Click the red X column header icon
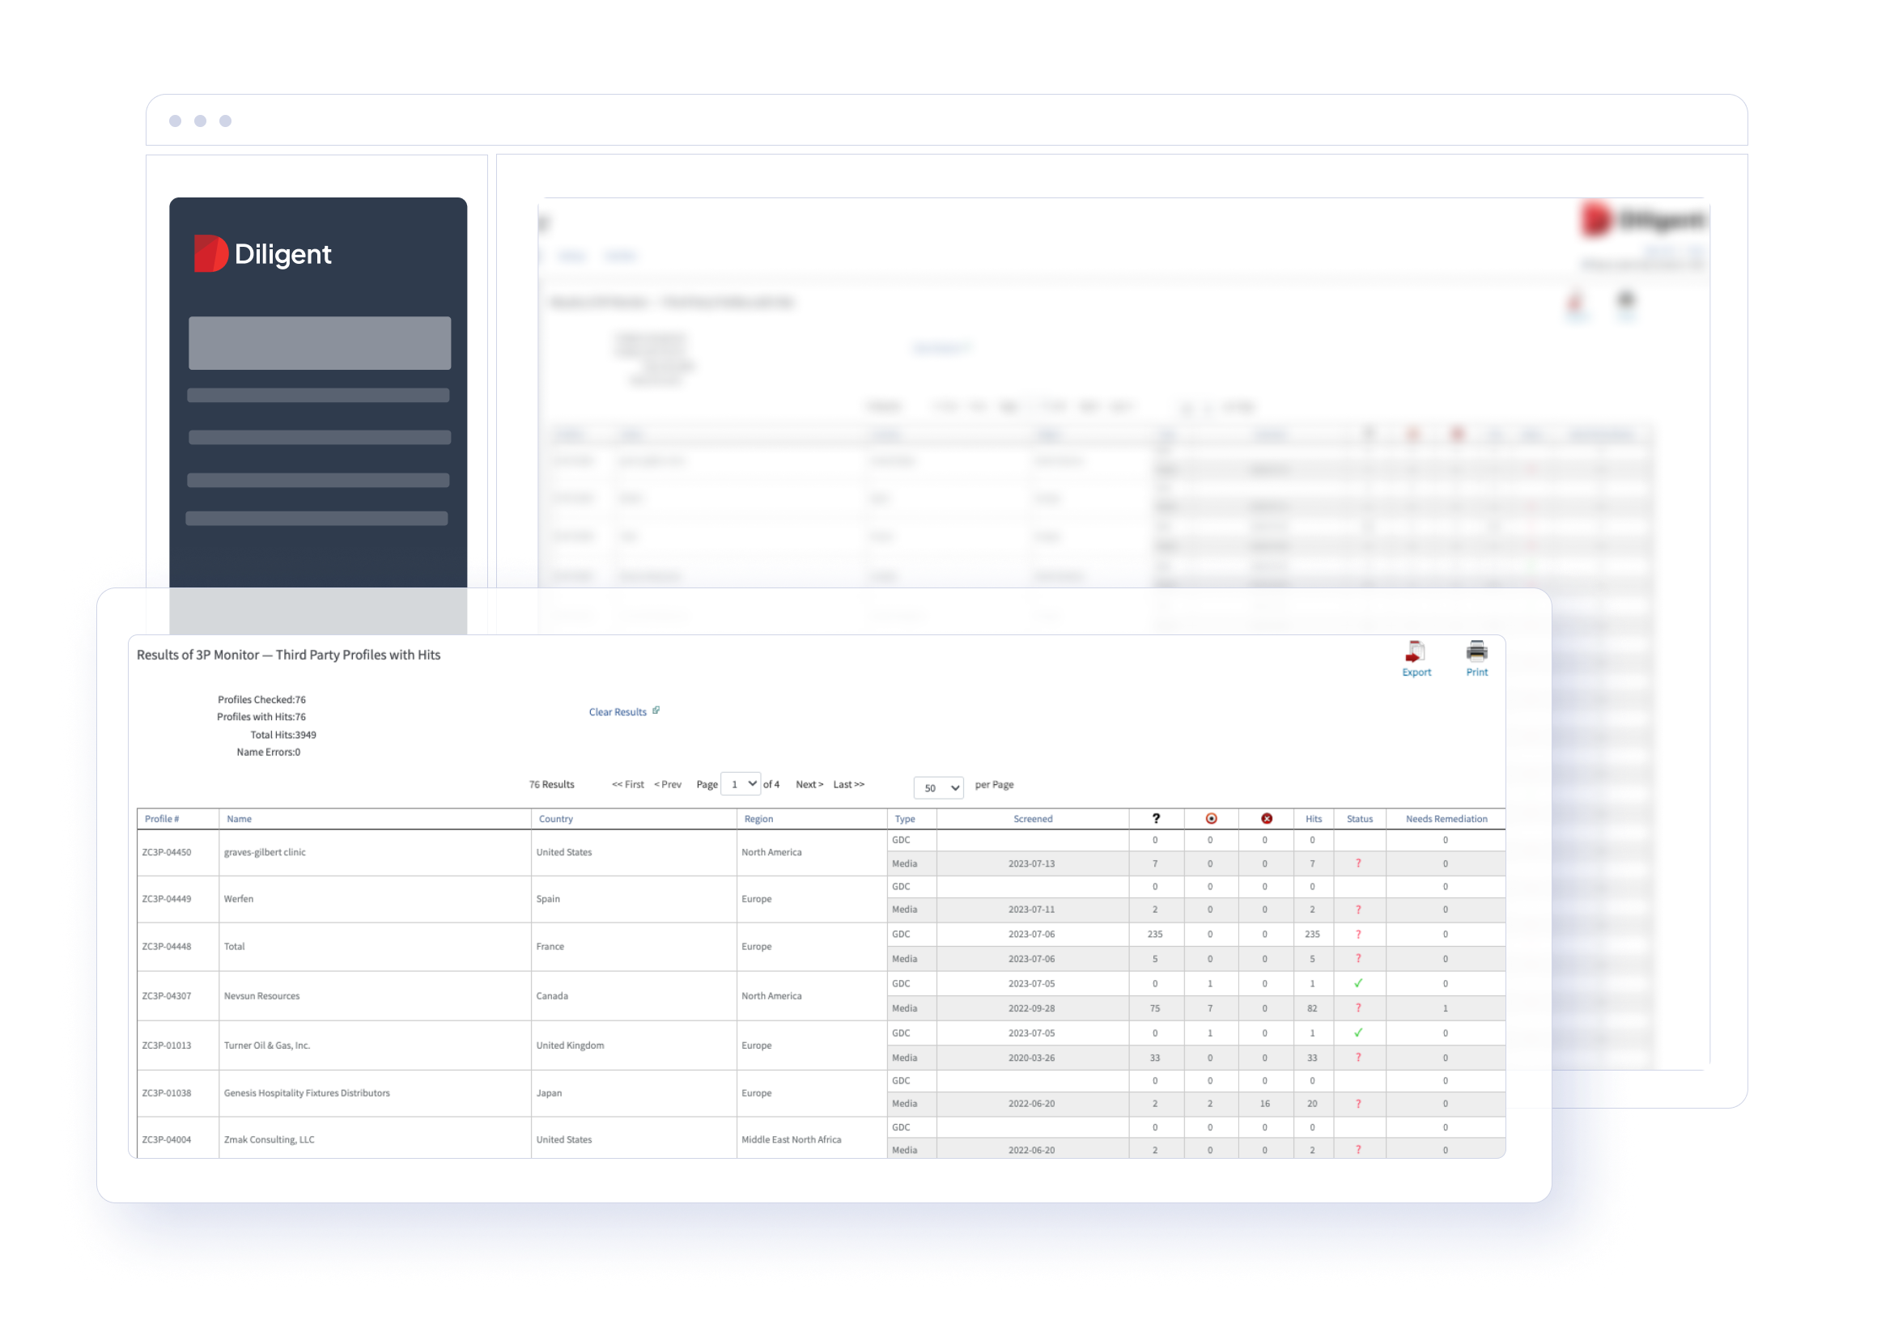The image size is (1894, 1319). click(x=1266, y=818)
